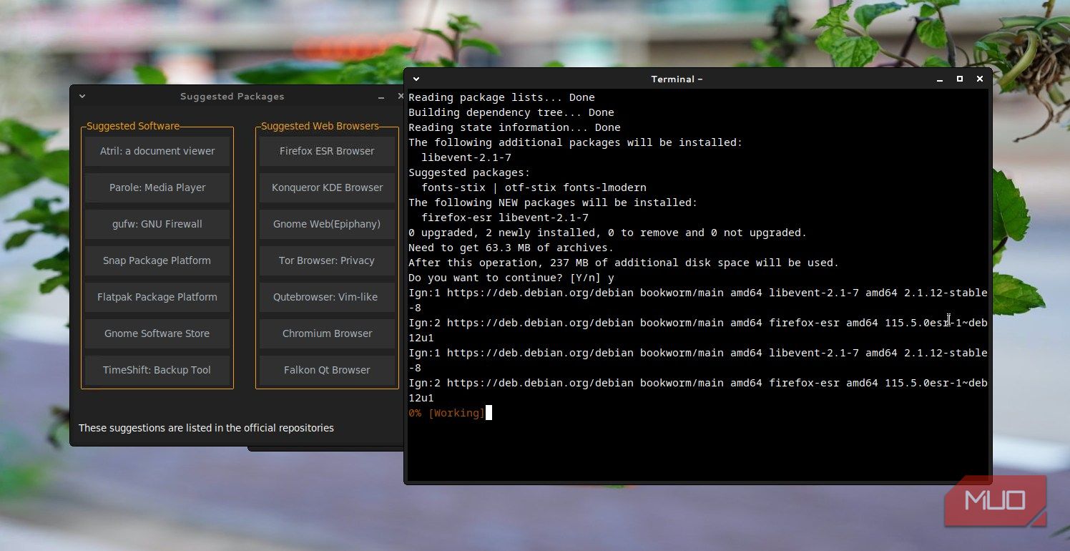Click Falkon Qt Browser button
1070x551 pixels.
pos(327,370)
